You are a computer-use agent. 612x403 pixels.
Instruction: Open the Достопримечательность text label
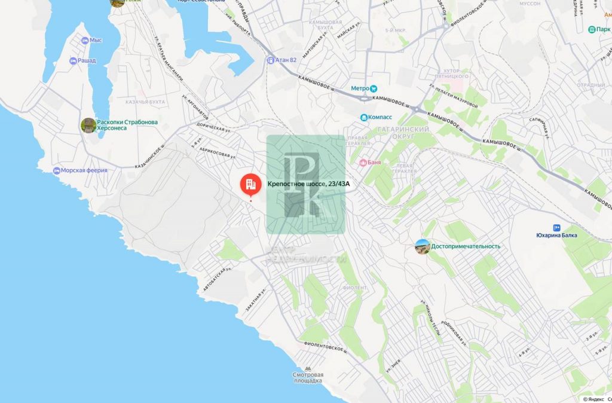[x=466, y=246]
